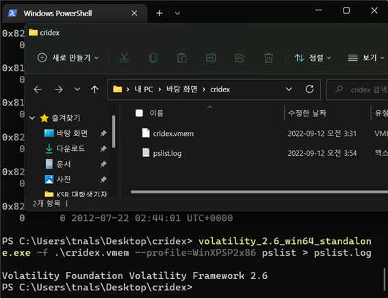
Task: Select the cridex.vmem file name
Action: point(173,134)
